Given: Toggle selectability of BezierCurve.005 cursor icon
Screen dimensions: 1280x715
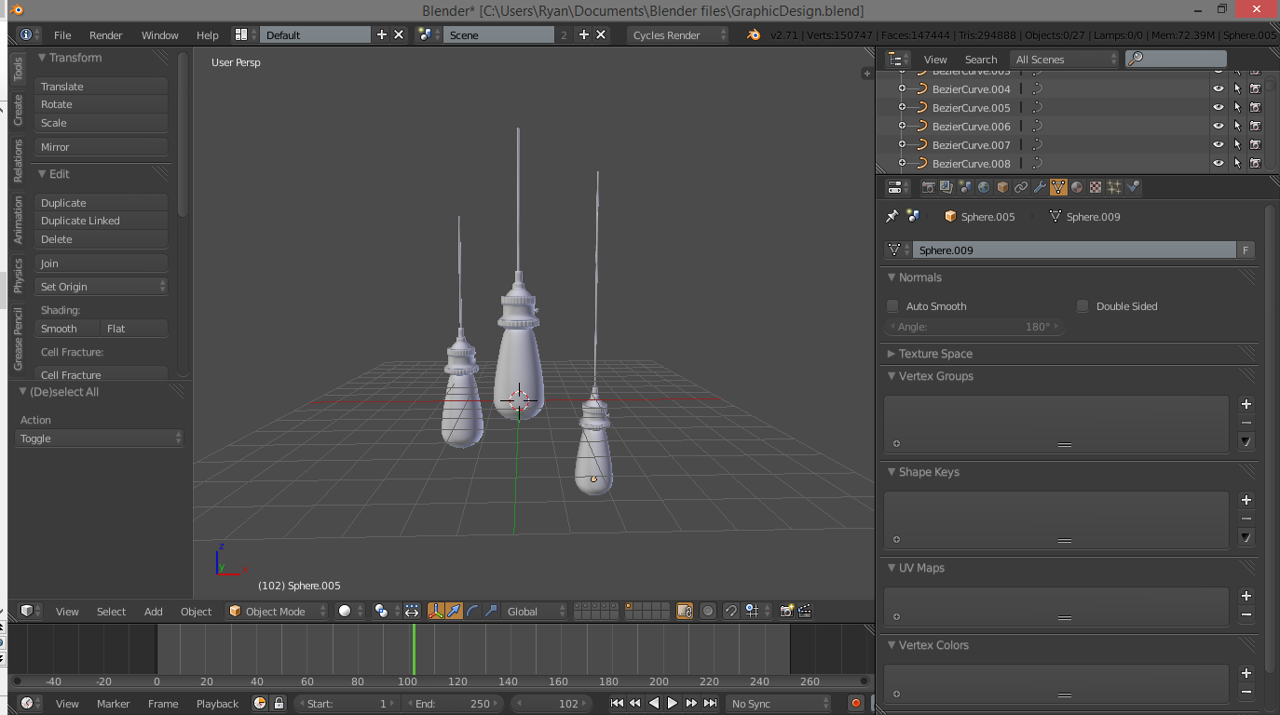Looking at the screenshot, I should coord(1237,108).
